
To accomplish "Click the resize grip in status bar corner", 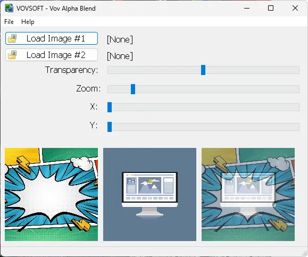I will click(x=304, y=253).
